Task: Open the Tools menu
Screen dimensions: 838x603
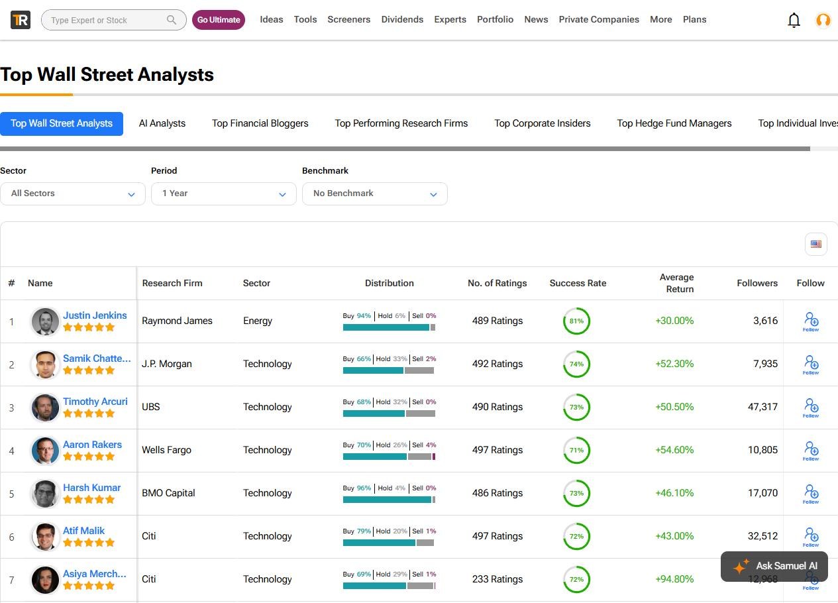Action: [x=305, y=19]
